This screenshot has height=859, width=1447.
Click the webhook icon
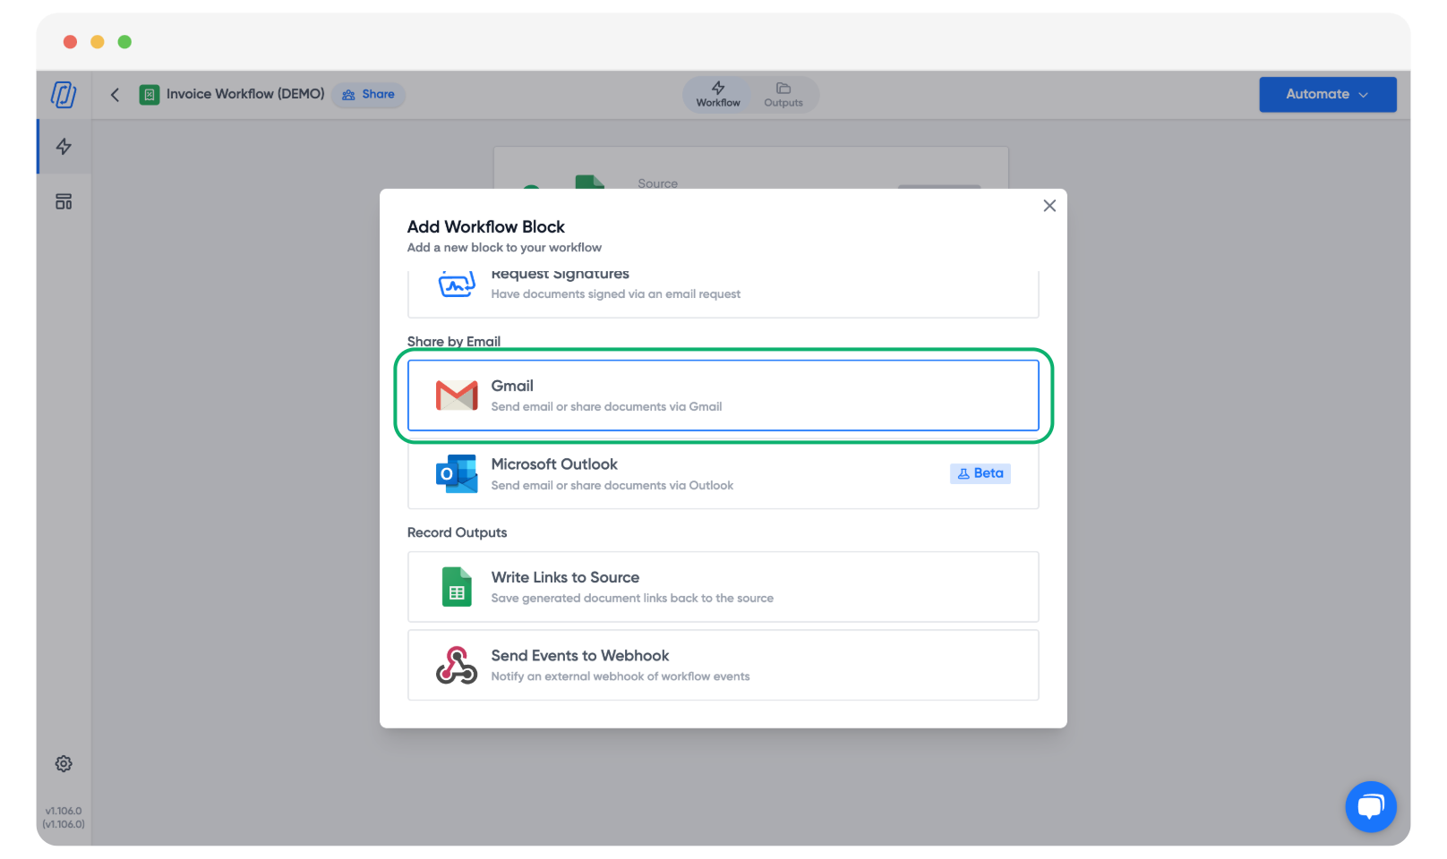click(456, 666)
